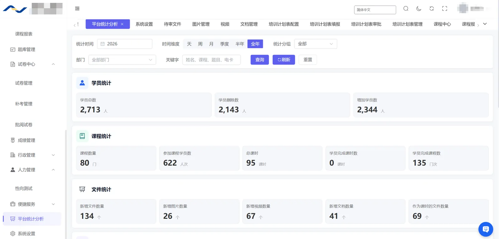Open 性向测试 in the sidebar
This screenshot has height=239, width=499.
click(24, 189)
